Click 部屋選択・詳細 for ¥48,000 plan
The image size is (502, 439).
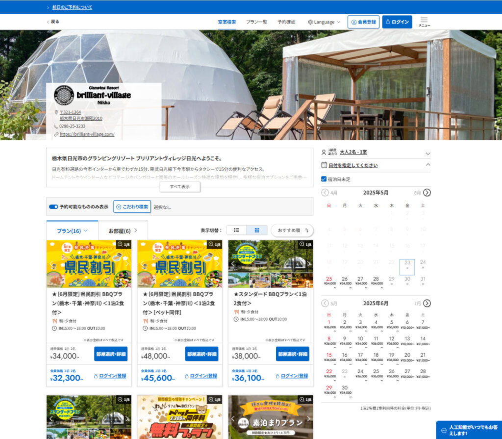201,354
